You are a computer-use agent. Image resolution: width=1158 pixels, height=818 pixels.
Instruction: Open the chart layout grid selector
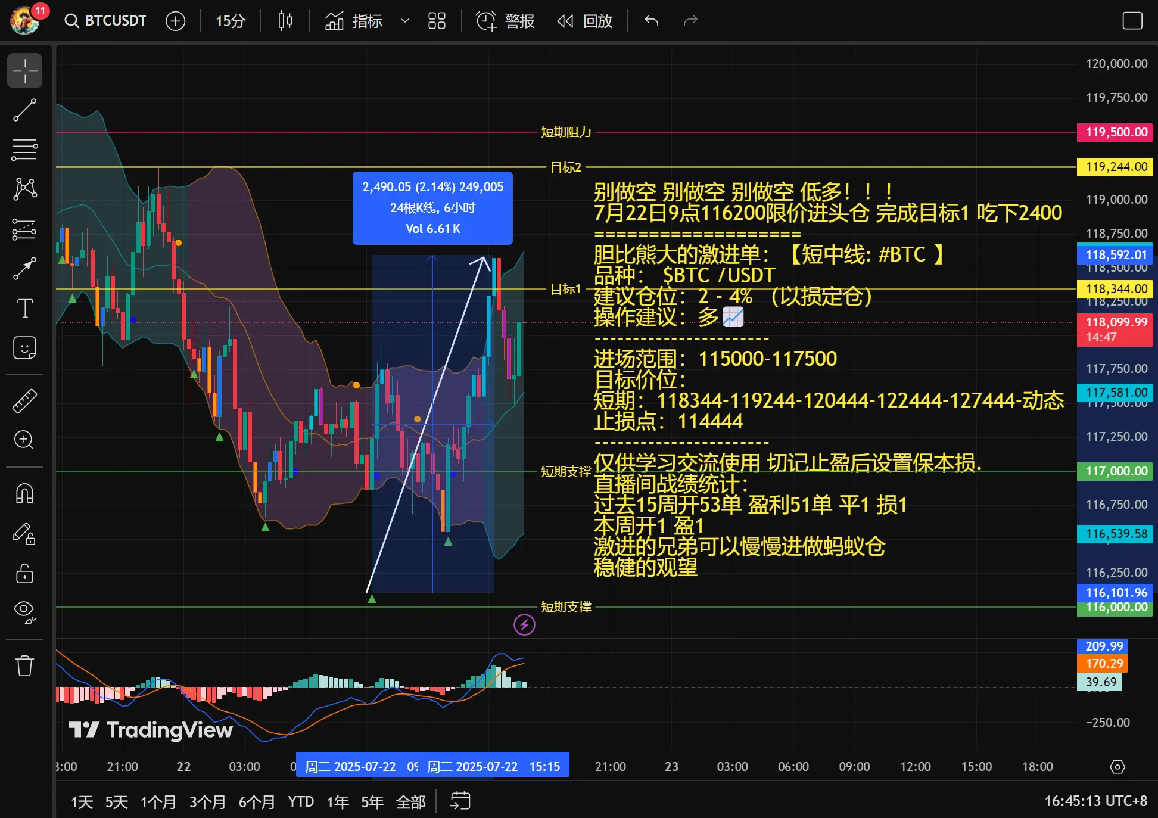tap(437, 21)
